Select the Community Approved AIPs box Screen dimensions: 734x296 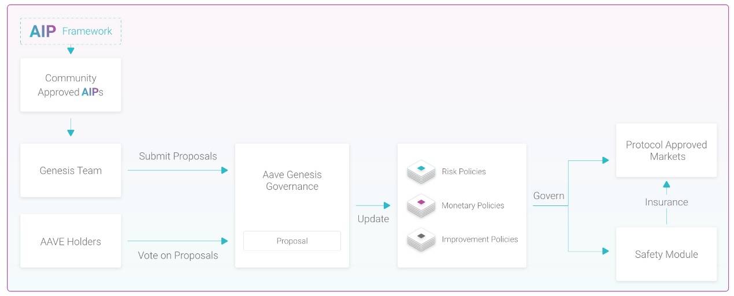coord(71,85)
